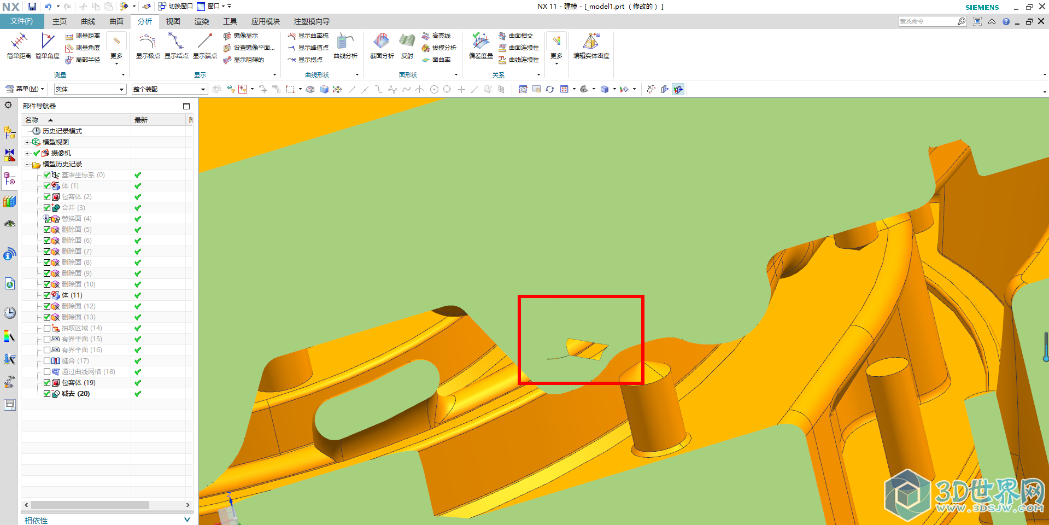Select the 简单距离 measure tool

click(19, 46)
